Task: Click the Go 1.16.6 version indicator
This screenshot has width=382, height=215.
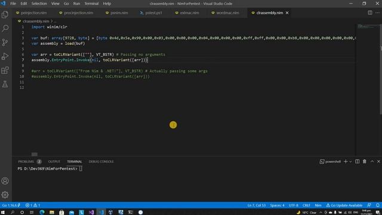Action: tap(11, 205)
